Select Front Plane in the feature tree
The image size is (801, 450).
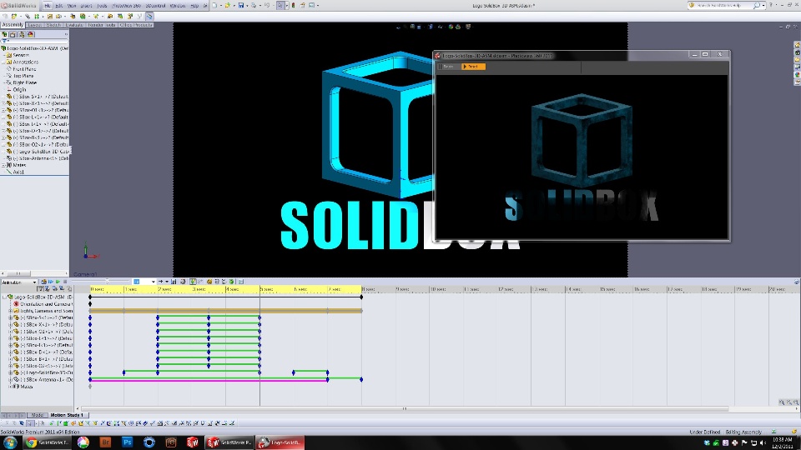24,69
